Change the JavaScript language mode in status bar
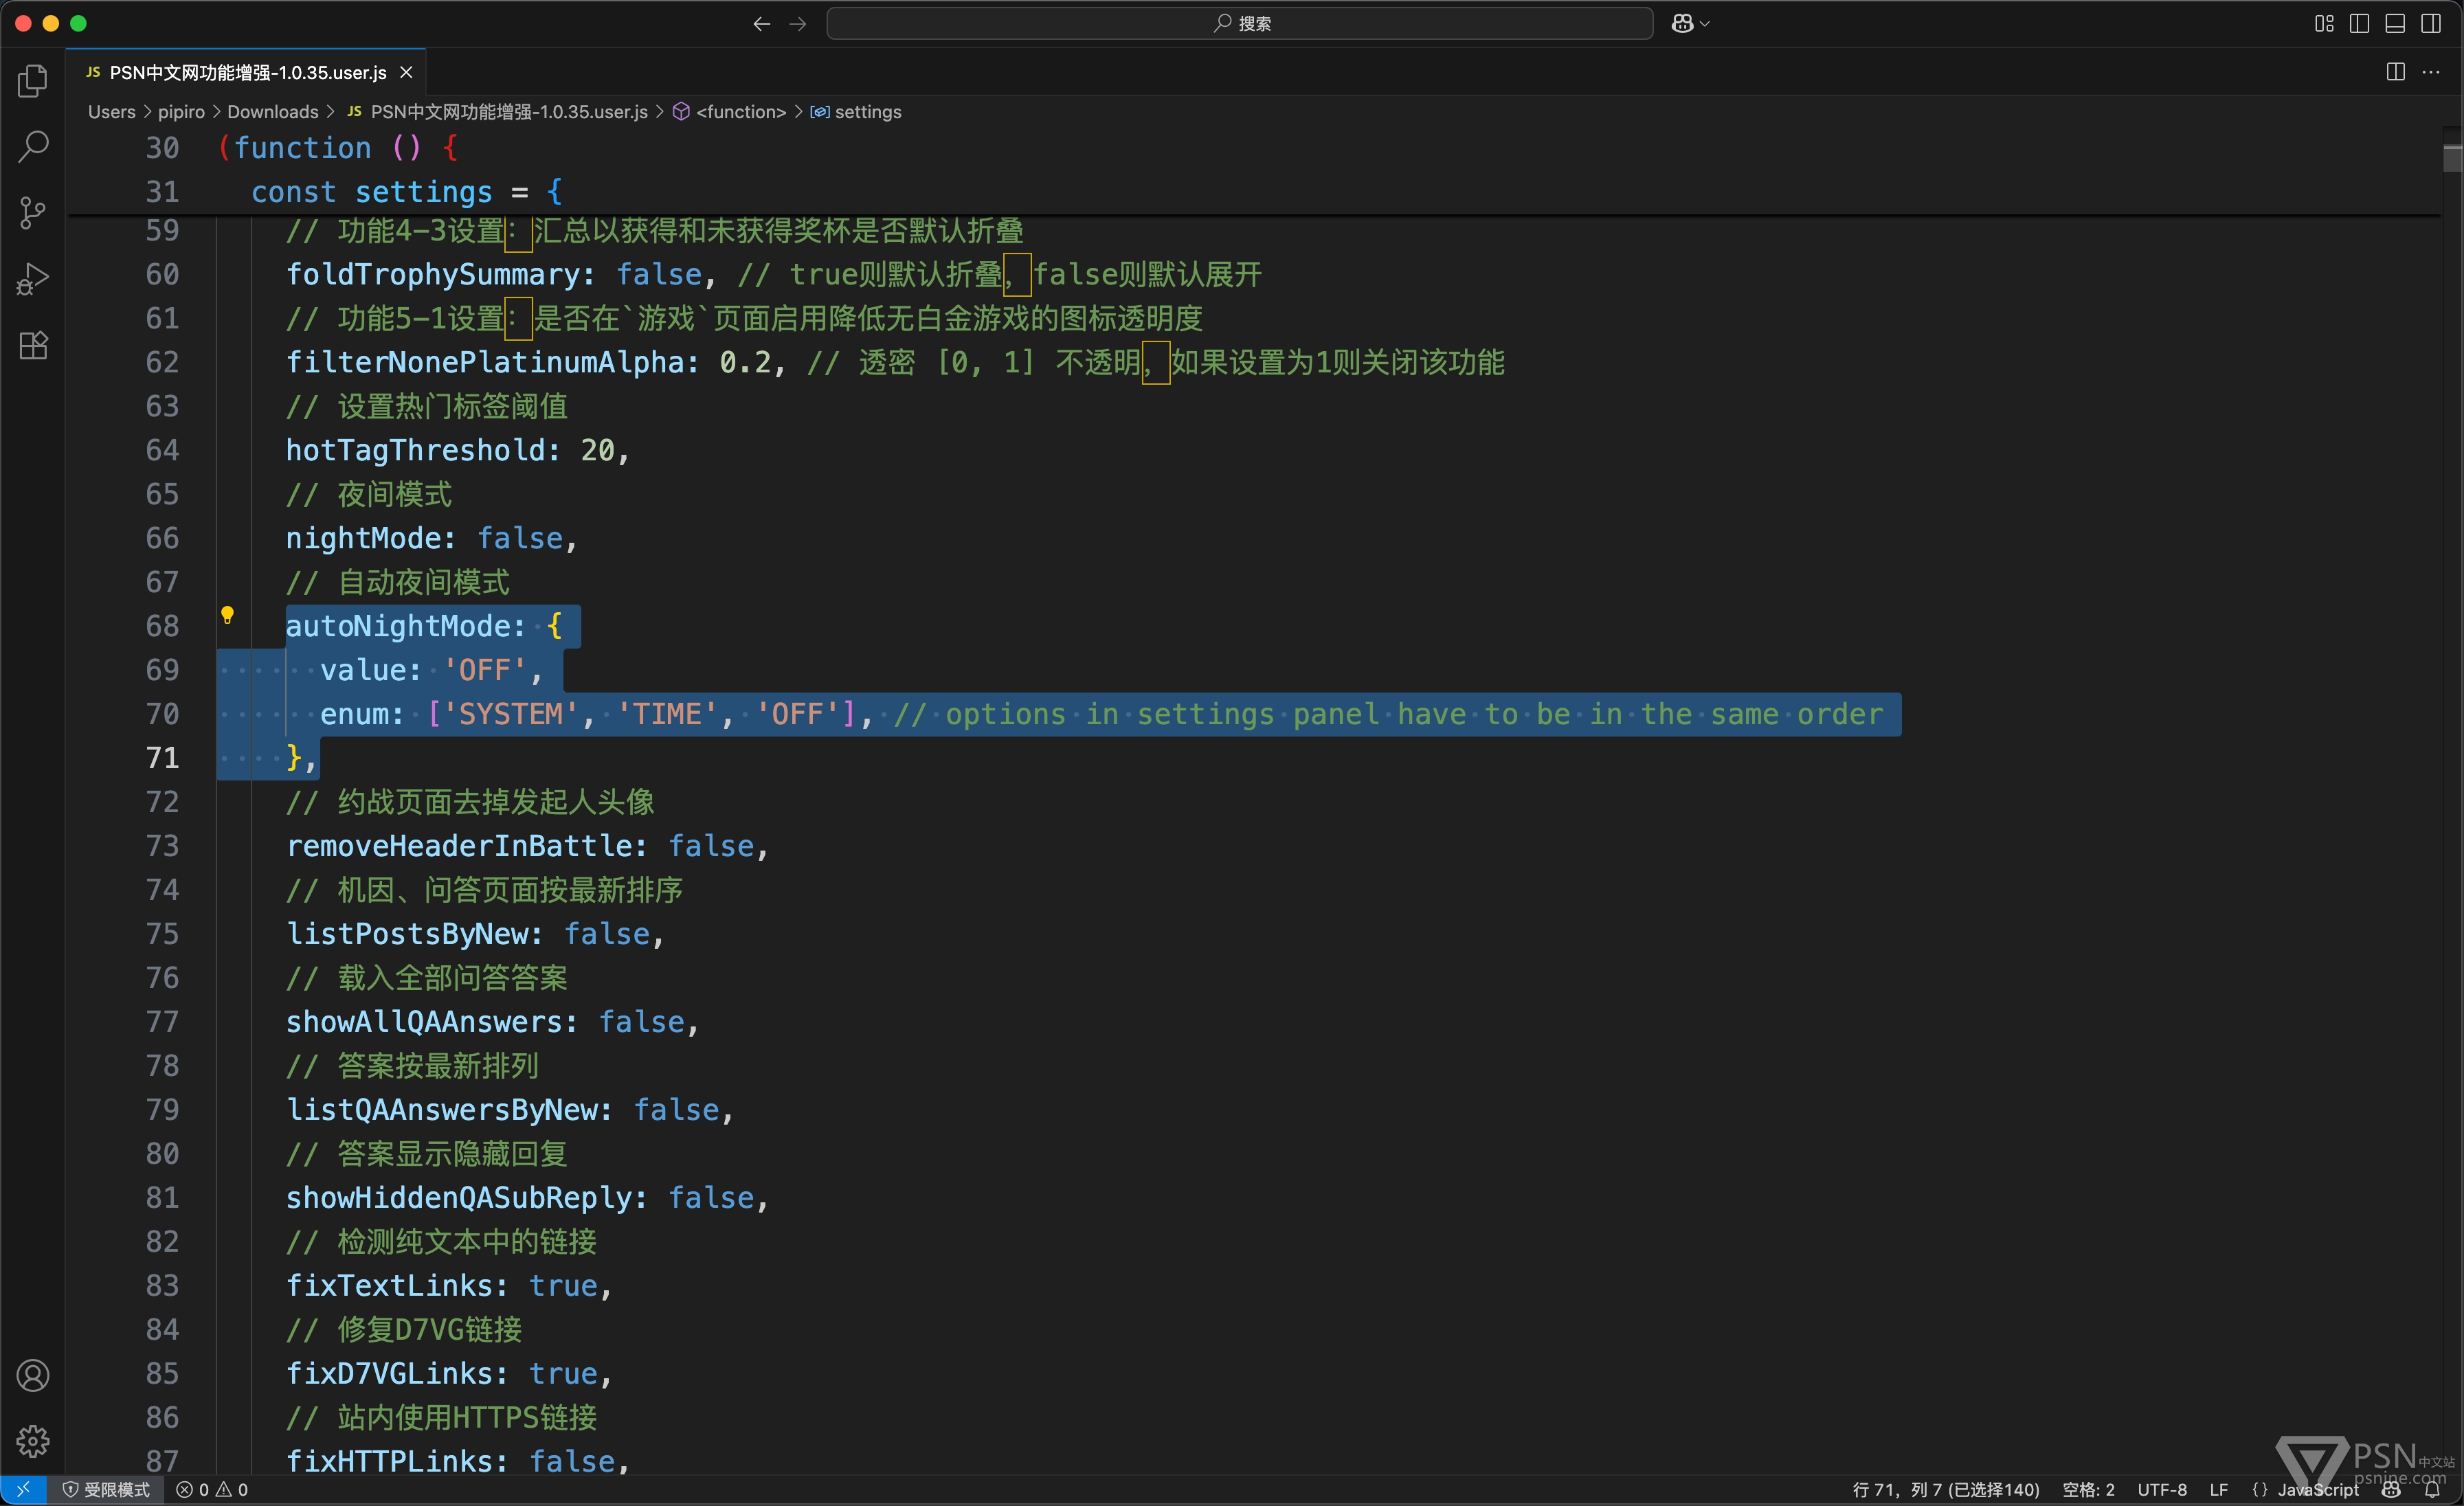This screenshot has height=1506, width=2464. tap(2317, 1490)
